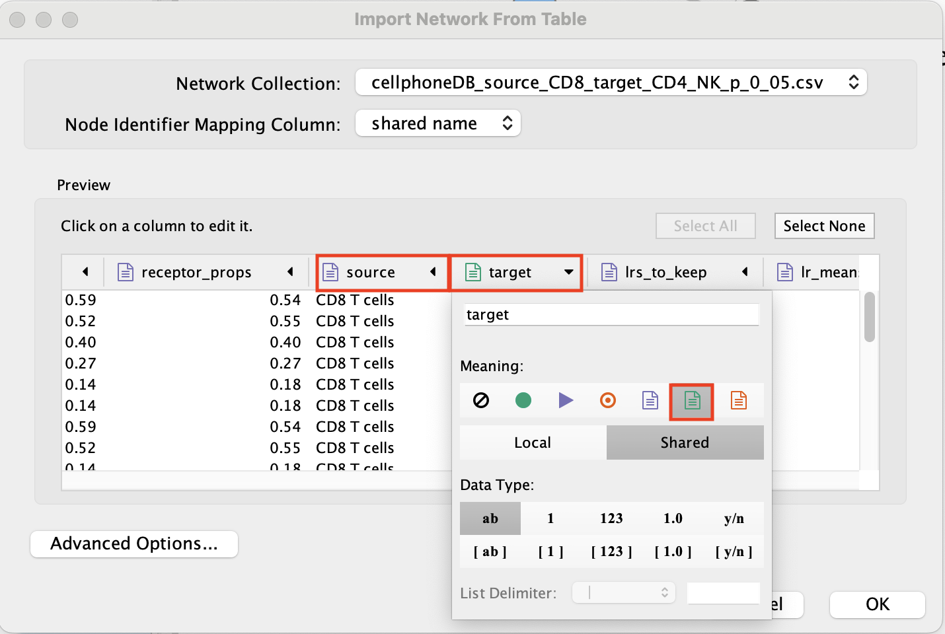This screenshot has width=945, height=634.
Task: Click the receptor_props column header
Action: tap(196, 272)
